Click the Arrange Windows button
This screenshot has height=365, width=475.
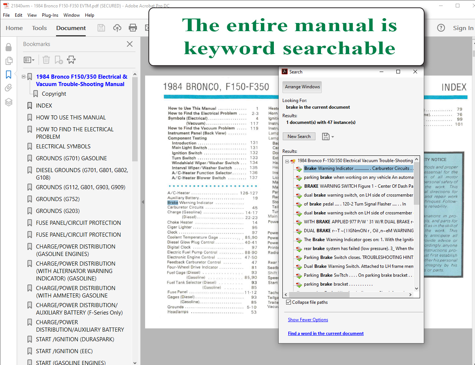(302, 87)
